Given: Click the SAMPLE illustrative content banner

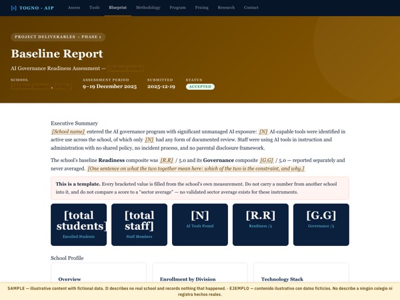Looking at the screenshot, I should point(200,291).
